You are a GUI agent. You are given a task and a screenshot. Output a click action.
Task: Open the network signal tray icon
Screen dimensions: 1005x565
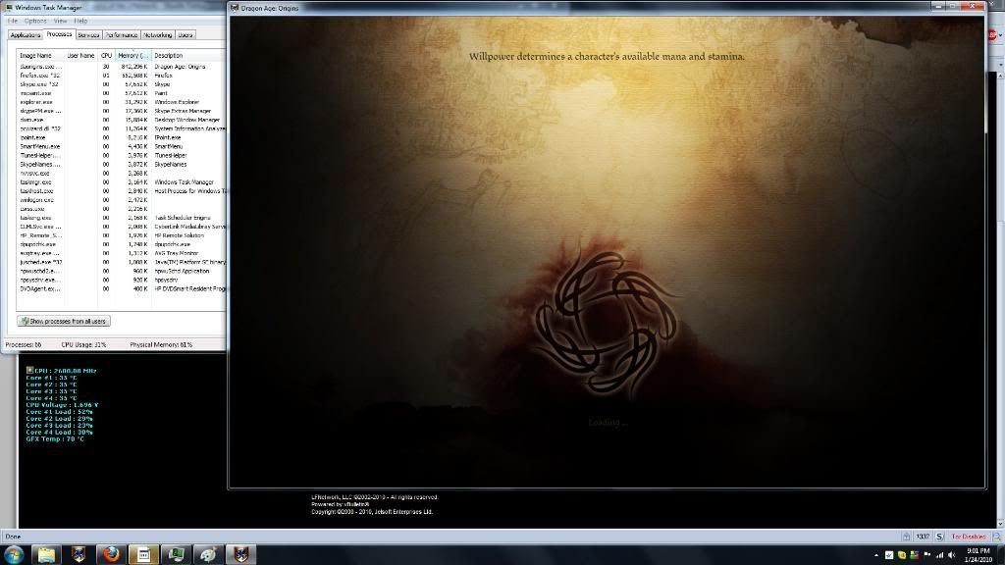[937, 555]
